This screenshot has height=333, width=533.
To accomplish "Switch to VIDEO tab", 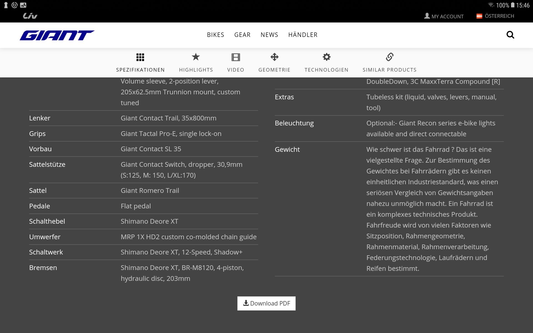I will (x=236, y=70).
